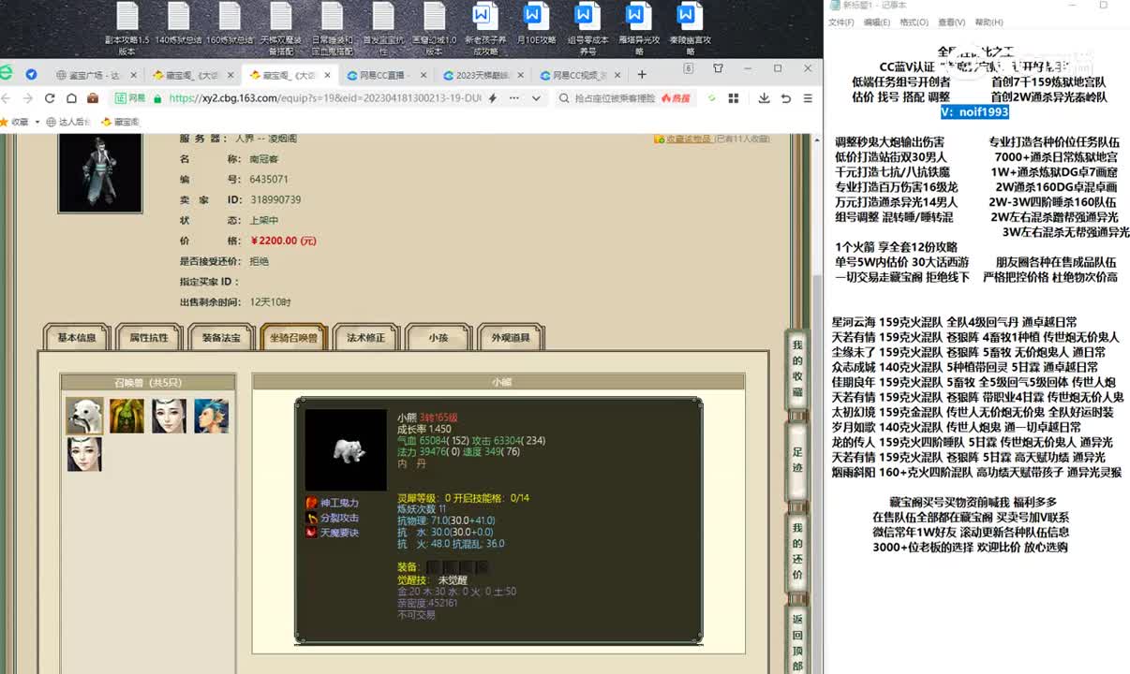Click browser home icon
1130x674 pixels.
[x=71, y=97]
